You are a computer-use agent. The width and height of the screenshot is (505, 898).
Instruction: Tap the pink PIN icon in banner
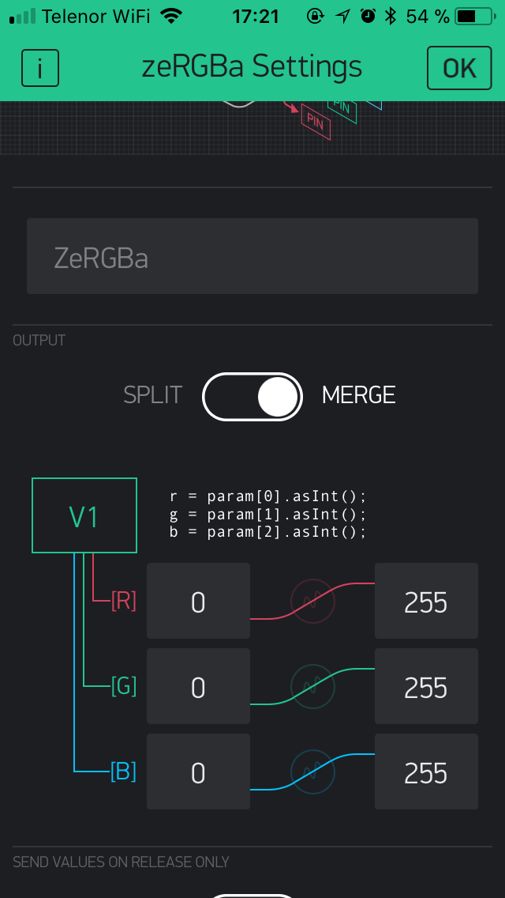[x=315, y=122]
